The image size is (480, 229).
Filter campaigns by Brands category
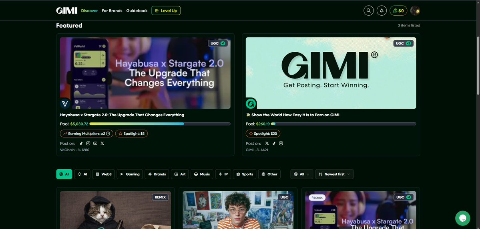(157, 174)
